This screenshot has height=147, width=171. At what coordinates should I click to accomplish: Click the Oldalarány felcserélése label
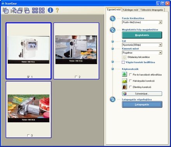point(139,57)
